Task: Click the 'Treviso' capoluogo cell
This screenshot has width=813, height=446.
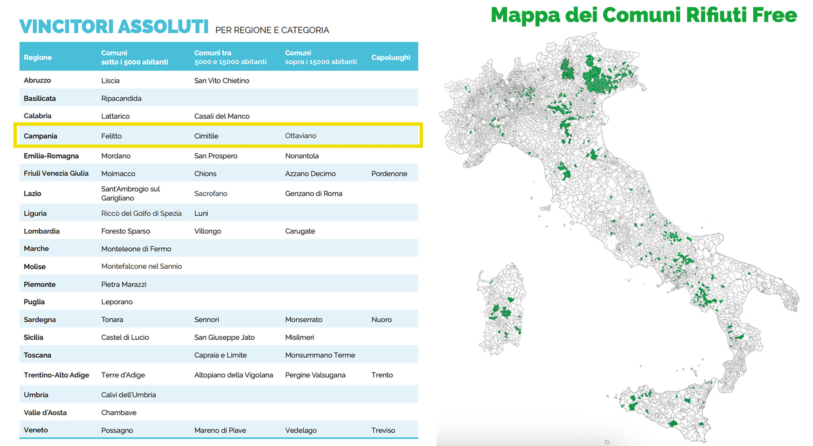Action: 383,430
